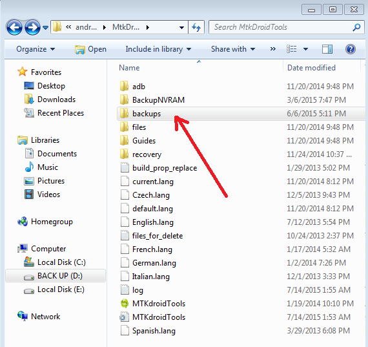Click the andr... breadcrumb segment

coord(86,27)
